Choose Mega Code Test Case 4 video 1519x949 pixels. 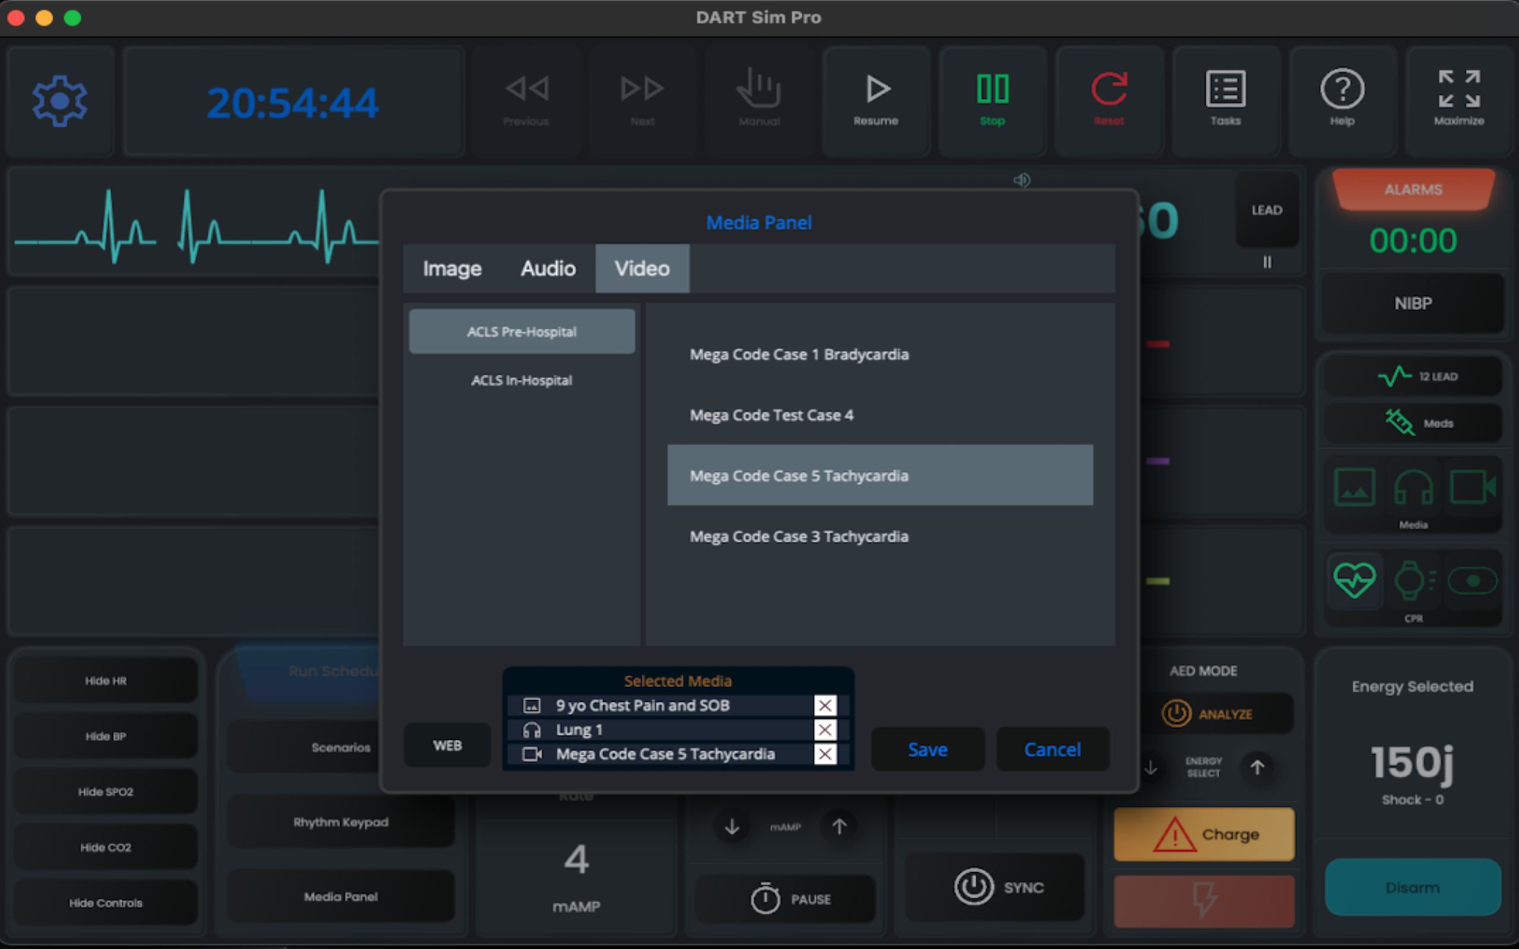[x=880, y=415]
